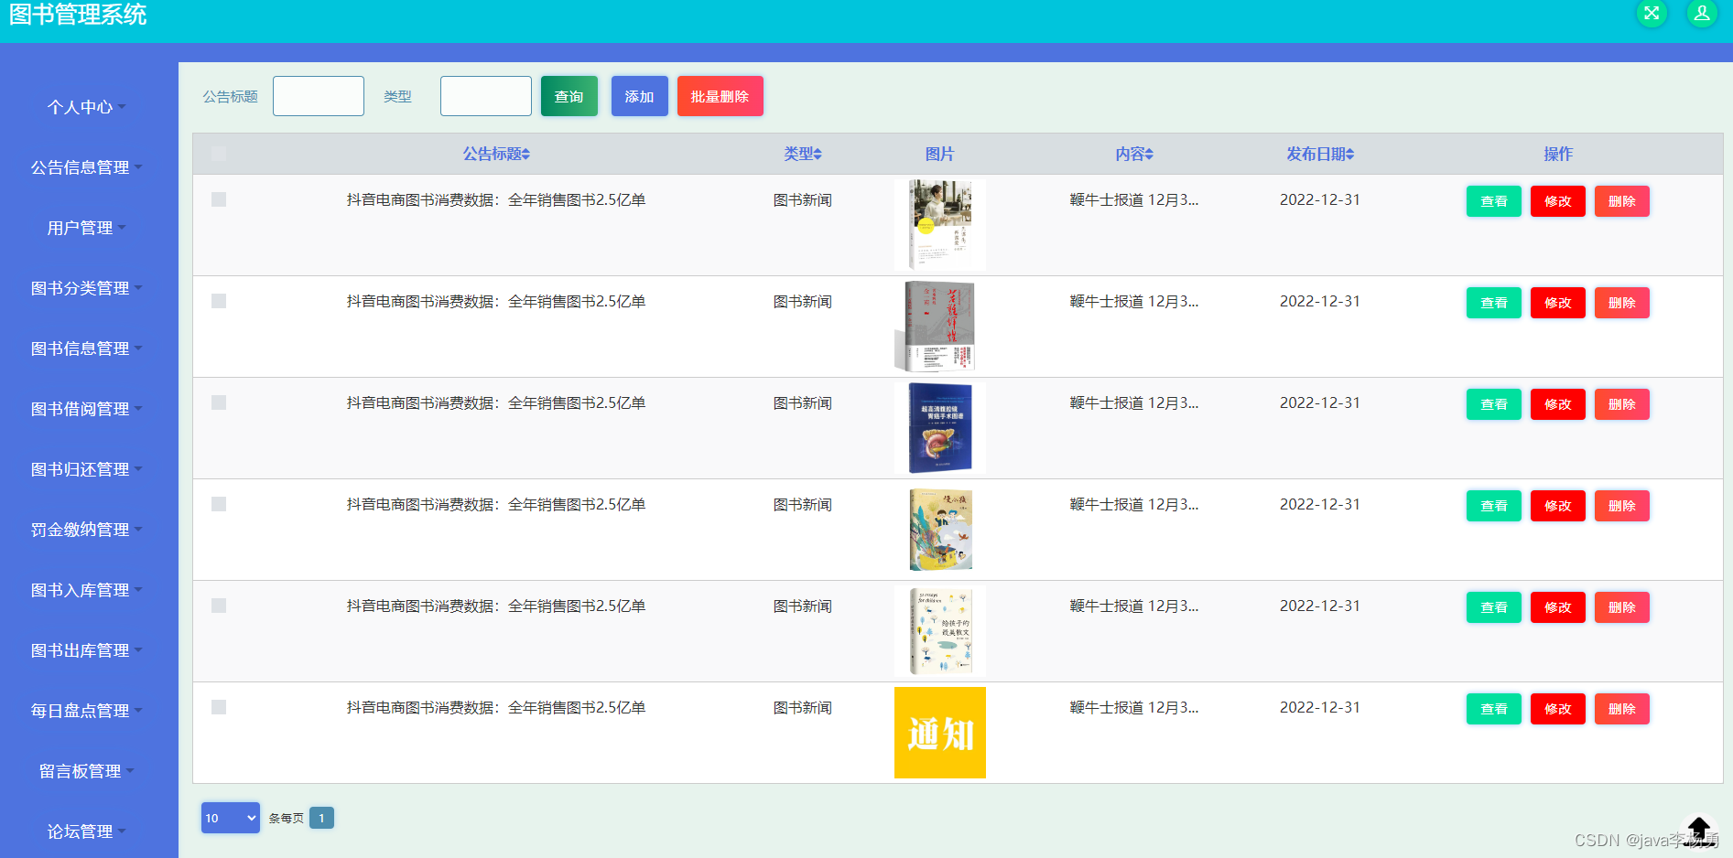This screenshot has width=1733, height=858.
Task: Click the red 批量删除 button
Action: pyautogui.click(x=720, y=96)
